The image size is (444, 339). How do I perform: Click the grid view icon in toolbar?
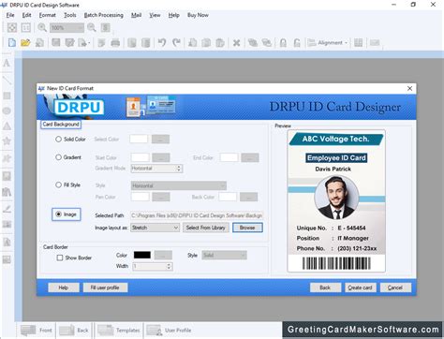(x=358, y=42)
